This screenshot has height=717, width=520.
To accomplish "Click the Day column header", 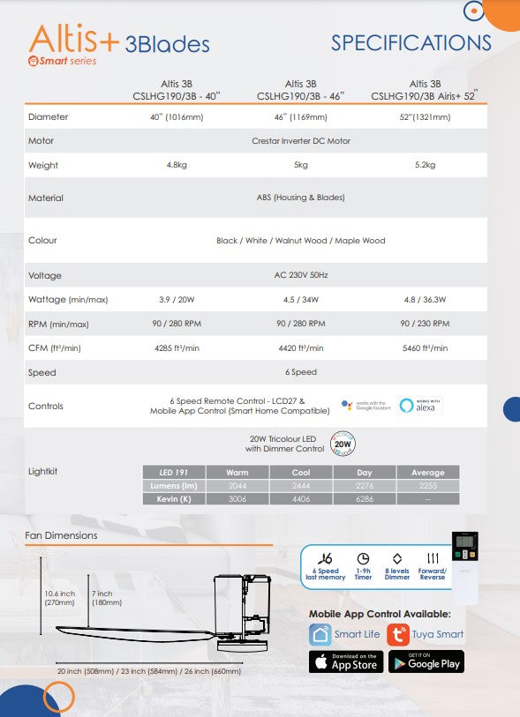I will tap(365, 473).
